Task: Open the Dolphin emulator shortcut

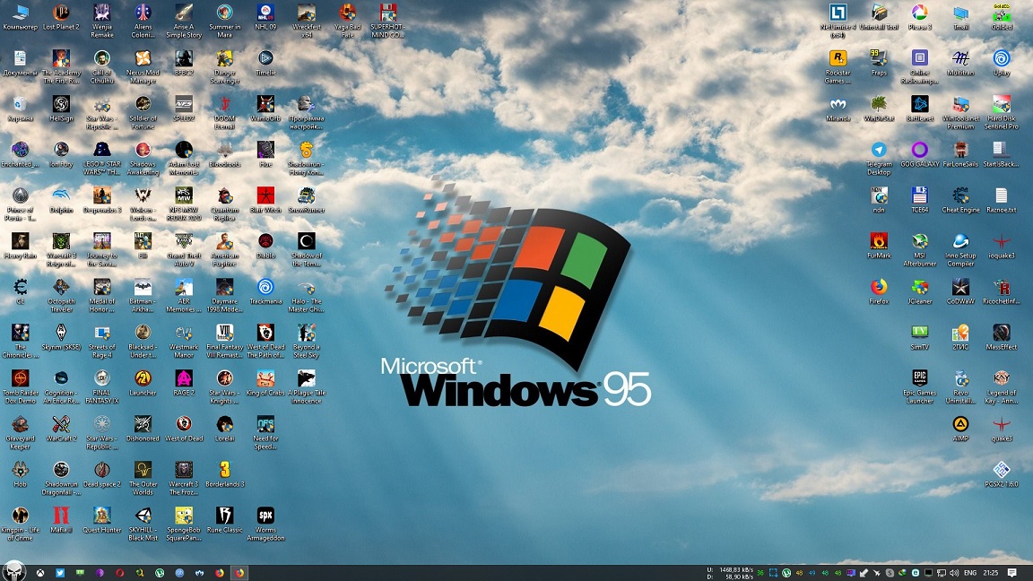Action: [61, 200]
